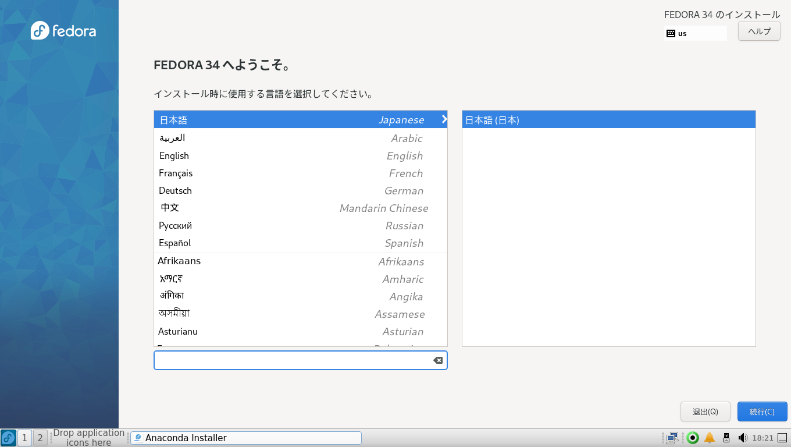Switch to workspace 1
791x447 pixels.
[x=24, y=438]
